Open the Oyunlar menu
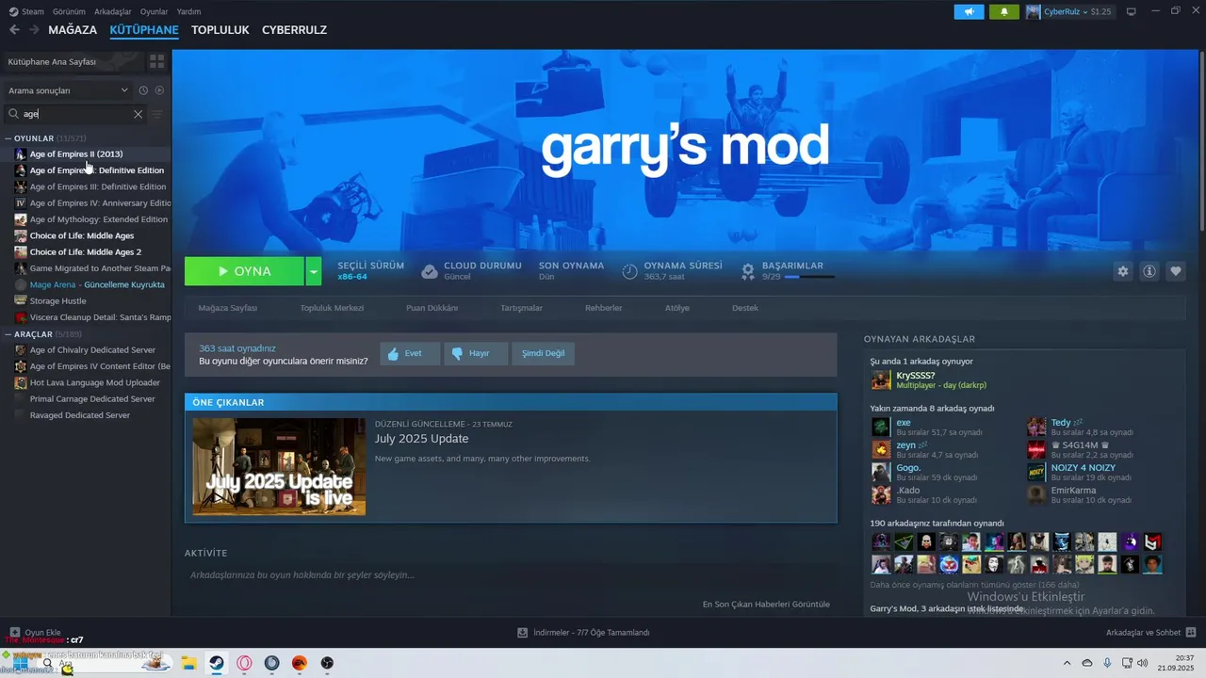The width and height of the screenshot is (1206, 678). click(x=155, y=11)
